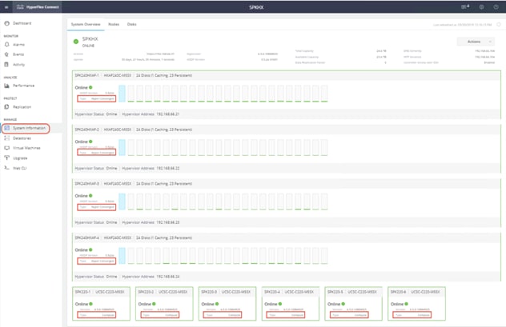This screenshot has width=506, height=327.
Task: Switch to the Nodes tab
Action: (x=114, y=24)
